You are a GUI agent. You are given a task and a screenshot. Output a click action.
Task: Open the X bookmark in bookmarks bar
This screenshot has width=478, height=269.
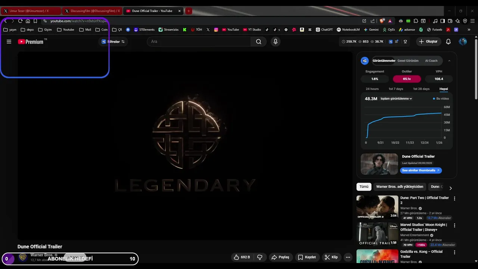[208, 30]
